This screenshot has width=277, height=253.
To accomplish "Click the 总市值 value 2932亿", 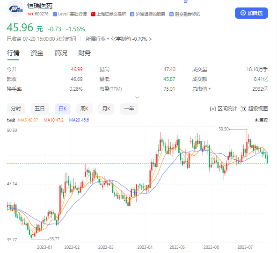I will click(x=260, y=89).
